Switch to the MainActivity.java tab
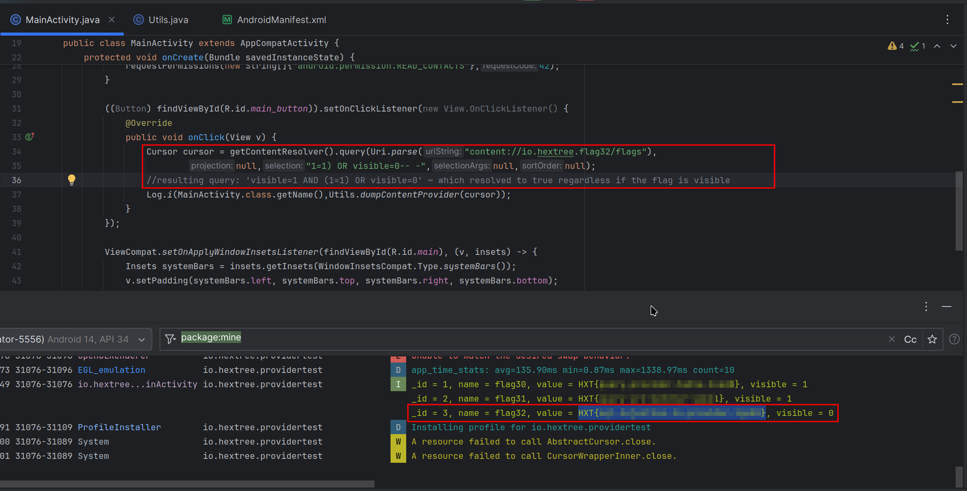Screen dimensions: 967x491 (62, 20)
